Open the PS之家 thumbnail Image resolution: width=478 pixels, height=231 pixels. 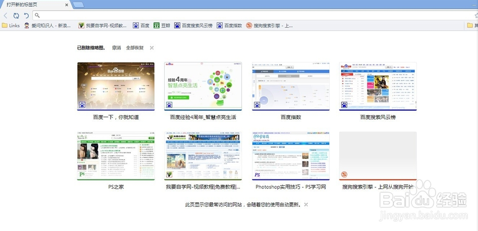click(116, 156)
